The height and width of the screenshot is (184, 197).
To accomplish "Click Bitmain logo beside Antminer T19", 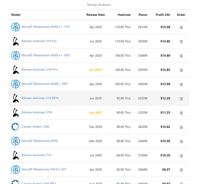I will [16, 155].
